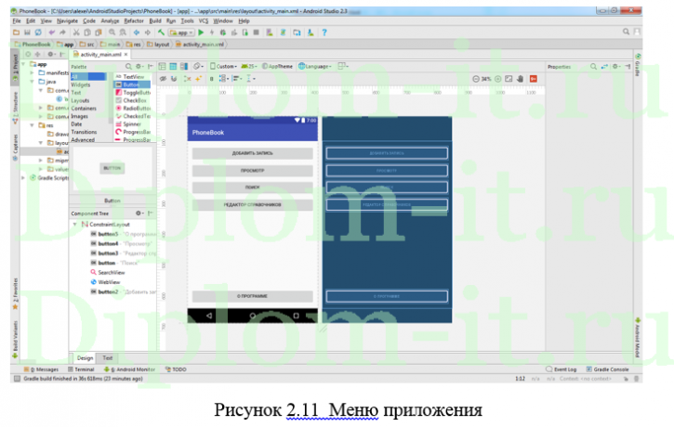The width and height of the screenshot is (674, 427).
Task: Open Search Everywhere magnifier at top right
Action: (x=626, y=32)
